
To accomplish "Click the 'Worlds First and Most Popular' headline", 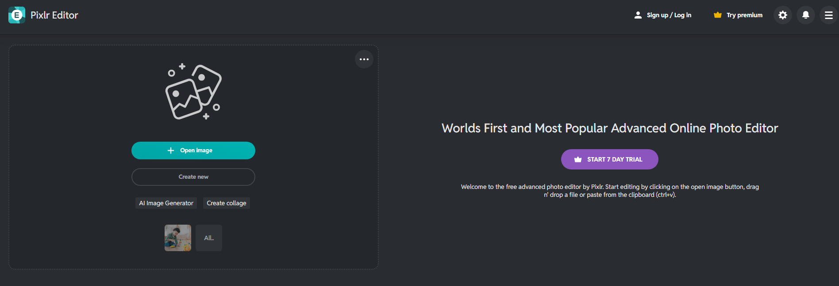I will click(x=610, y=128).
